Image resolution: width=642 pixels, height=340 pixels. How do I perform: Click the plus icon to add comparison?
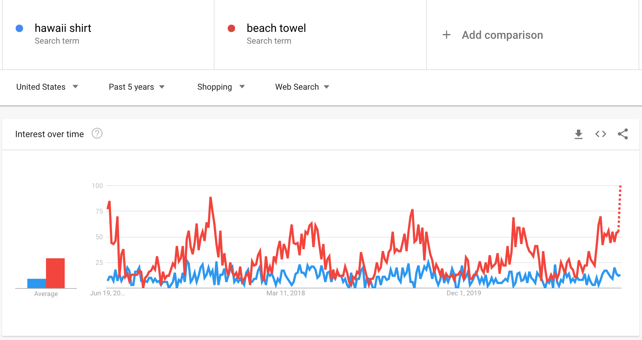tap(447, 35)
